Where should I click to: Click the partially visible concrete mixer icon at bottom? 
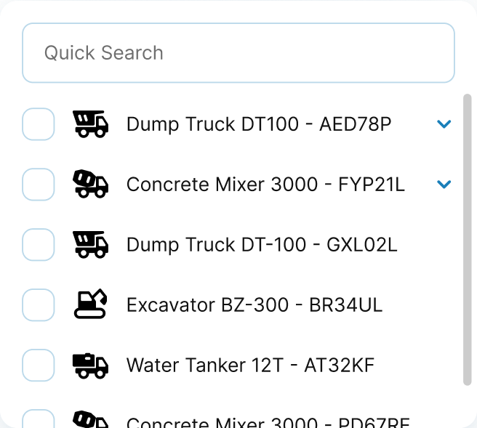[91, 419]
